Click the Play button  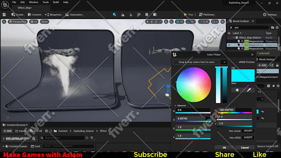pyautogui.click(x=188, y=15)
